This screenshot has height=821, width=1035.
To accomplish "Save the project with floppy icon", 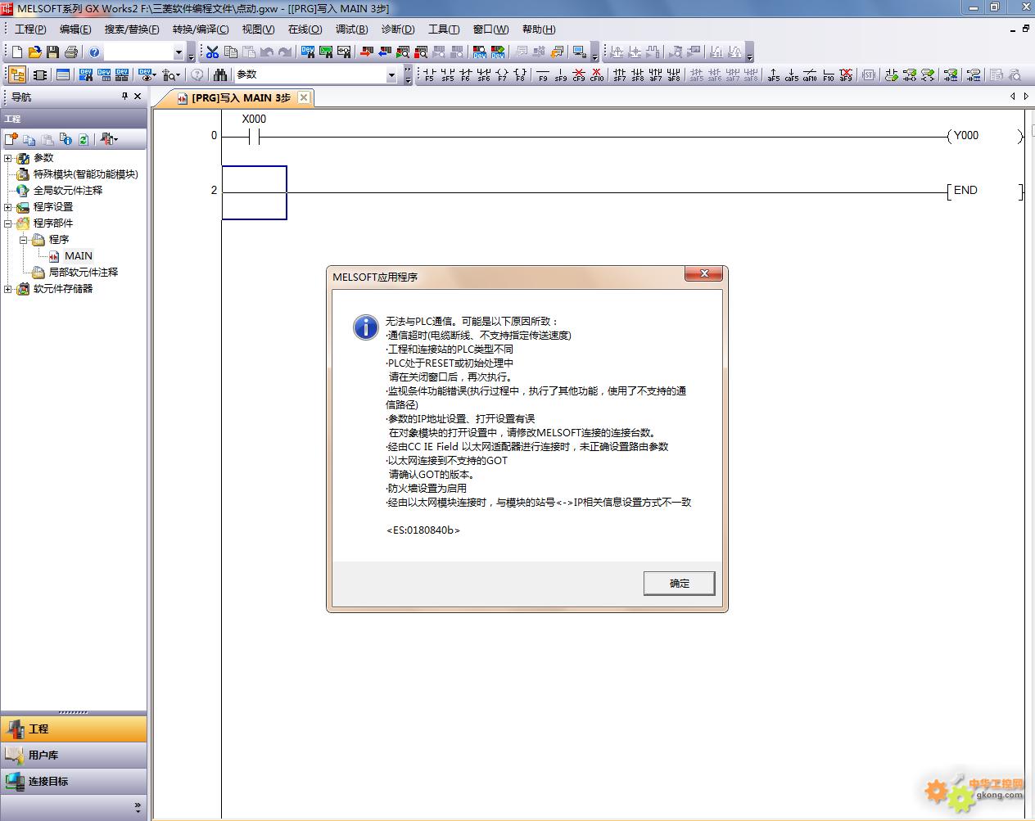I will pos(52,52).
